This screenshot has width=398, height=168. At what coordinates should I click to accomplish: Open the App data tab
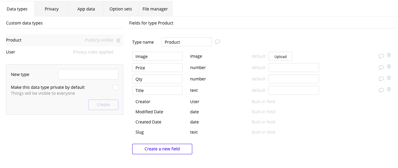86,9
